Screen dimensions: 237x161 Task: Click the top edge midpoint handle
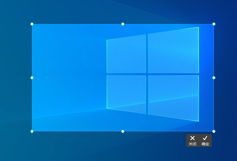point(123,24)
